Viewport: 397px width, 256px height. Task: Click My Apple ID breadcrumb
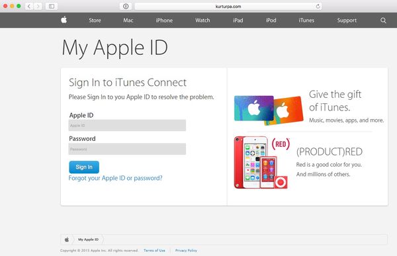tap(88, 239)
